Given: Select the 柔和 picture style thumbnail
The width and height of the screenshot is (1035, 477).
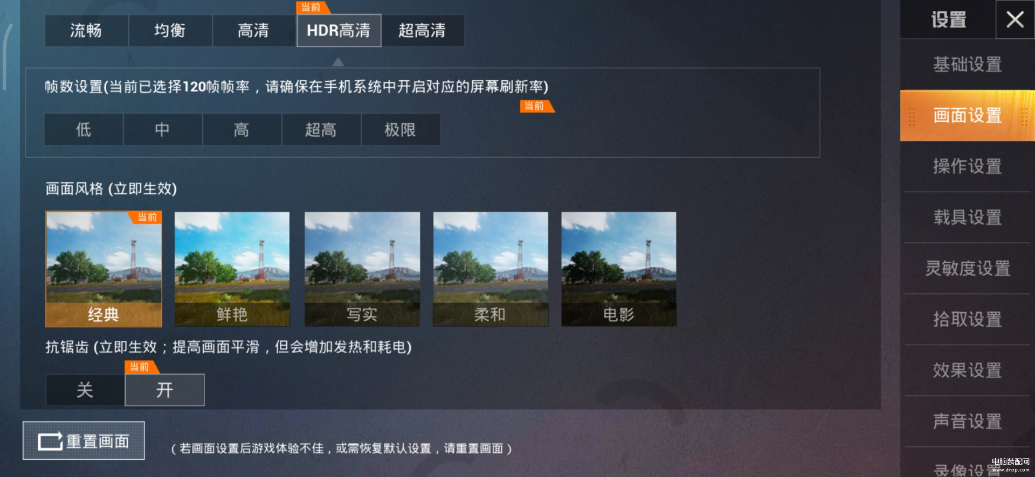Looking at the screenshot, I should click(491, 269).
